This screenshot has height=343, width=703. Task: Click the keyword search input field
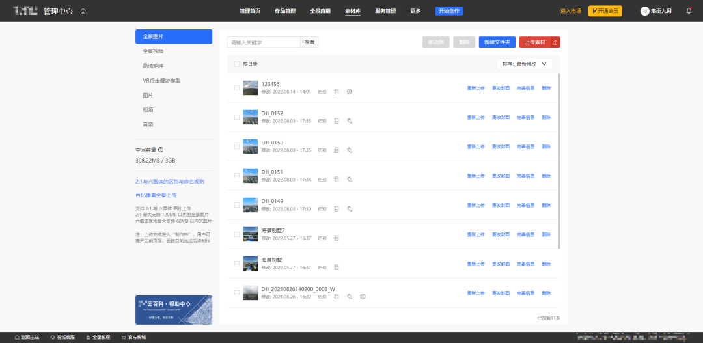tap(264, 42)
